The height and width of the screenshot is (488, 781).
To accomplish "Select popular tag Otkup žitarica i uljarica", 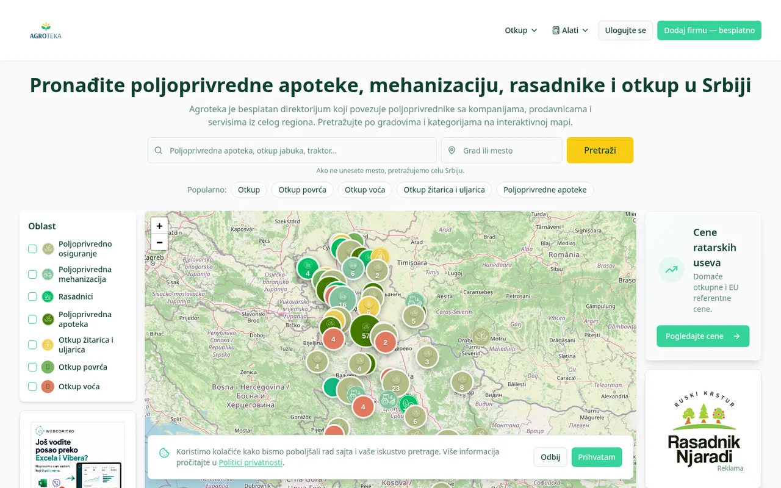I will 444,190.
